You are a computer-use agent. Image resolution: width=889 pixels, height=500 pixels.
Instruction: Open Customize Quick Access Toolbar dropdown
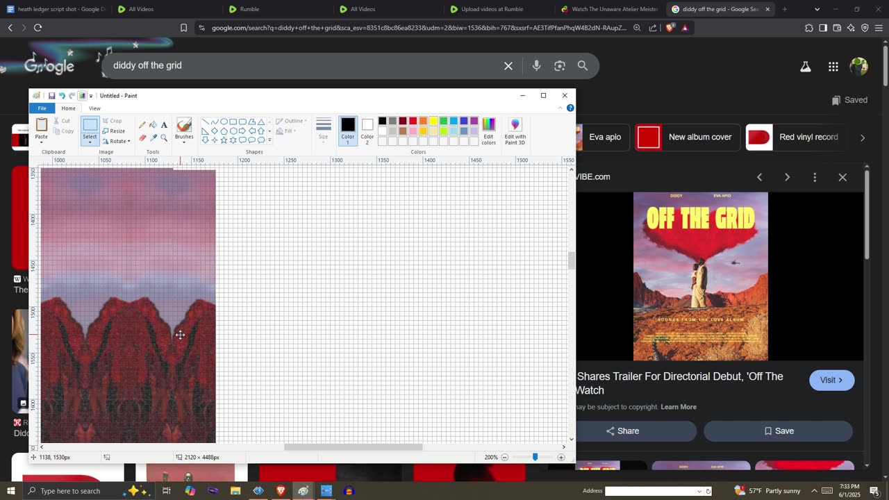tap(91, 96)
